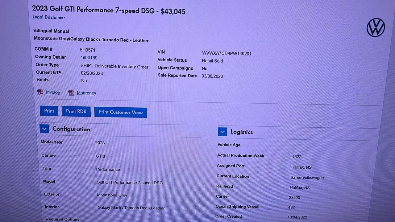Screen dimensions: 395x222
Task: Click the Ocean Shipping Vessel label
Action: (x=237, y=207)
